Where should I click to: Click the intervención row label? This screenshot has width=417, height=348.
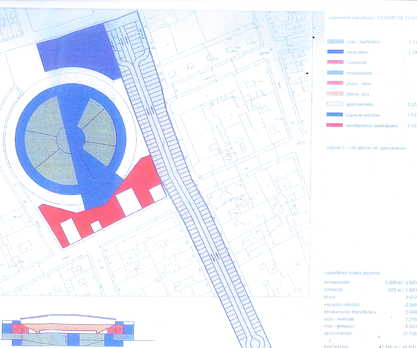click(336, 346)
